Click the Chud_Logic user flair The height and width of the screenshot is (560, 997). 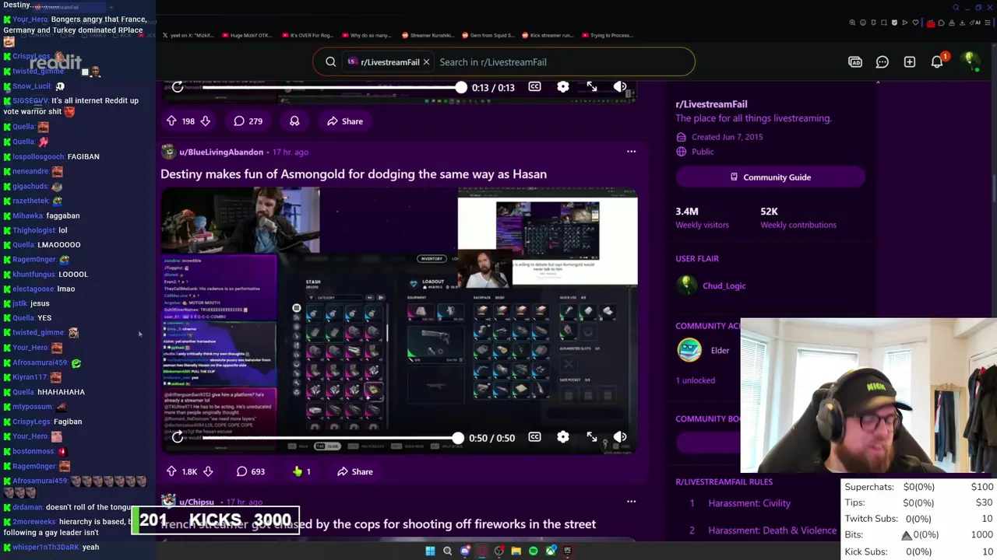point(724,285)
